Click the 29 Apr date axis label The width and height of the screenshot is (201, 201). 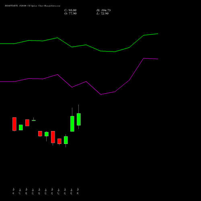[71, 191]
